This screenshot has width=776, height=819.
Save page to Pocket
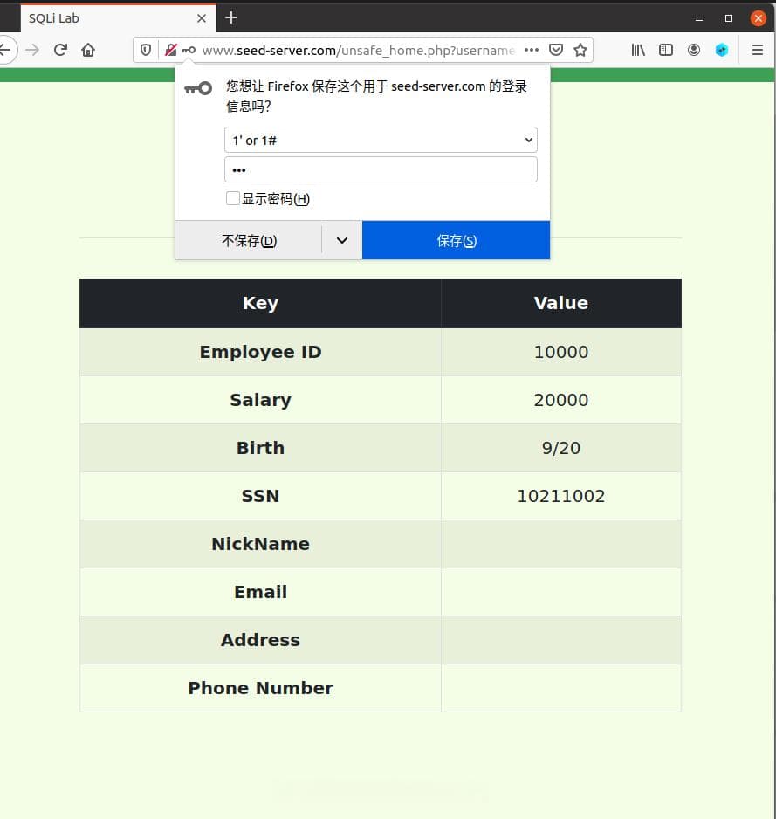556,50
